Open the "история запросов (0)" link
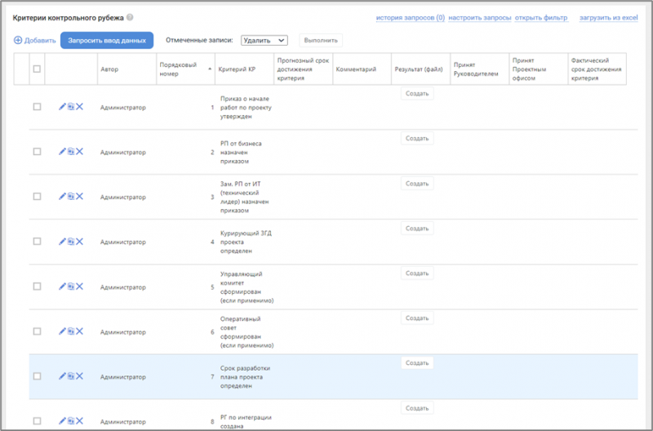653x431 pixels. pos(410,17)
